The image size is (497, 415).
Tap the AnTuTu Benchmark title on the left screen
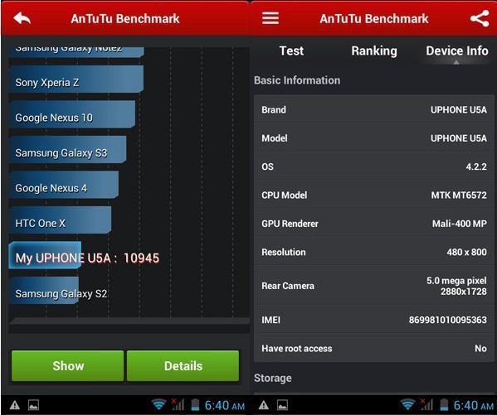pyautogui.click(x=125, y=19)
